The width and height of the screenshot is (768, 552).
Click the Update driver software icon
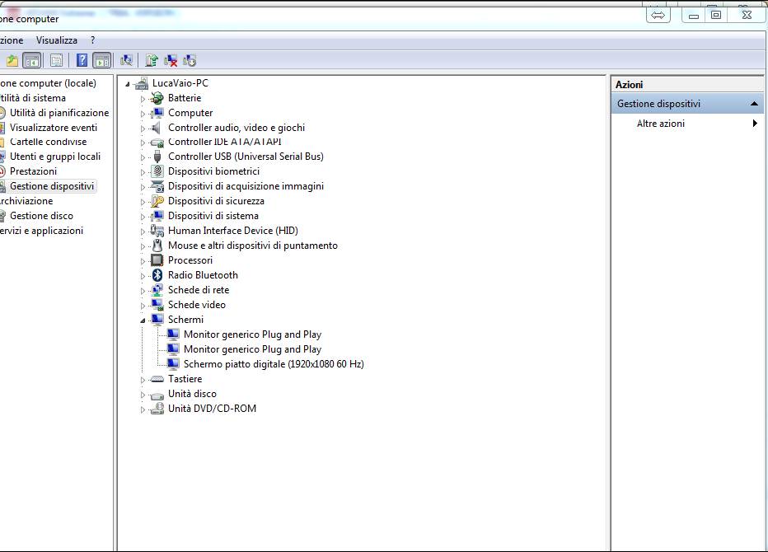point(152,60)
